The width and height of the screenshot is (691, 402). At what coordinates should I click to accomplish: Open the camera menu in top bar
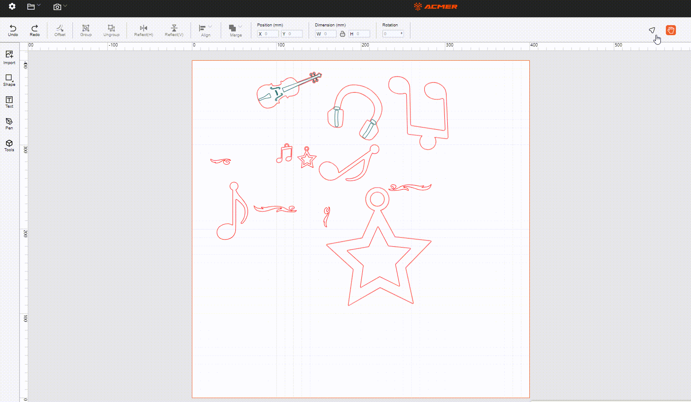60,7
